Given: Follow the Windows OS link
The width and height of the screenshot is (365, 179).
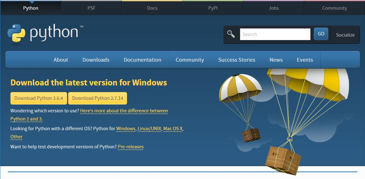Looking at the screenshot, I should [126, 128].
